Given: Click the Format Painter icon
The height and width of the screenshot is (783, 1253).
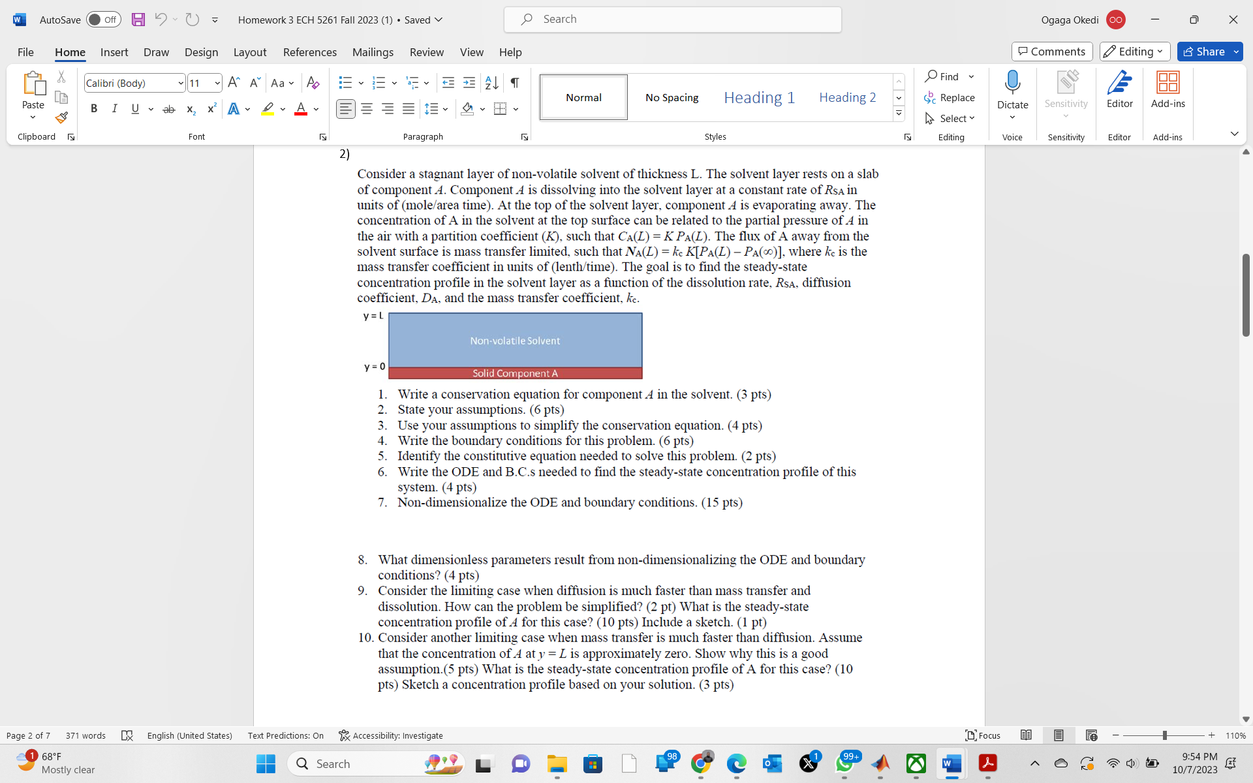Looking at the screenshot, I should click(x=61, y=118).
